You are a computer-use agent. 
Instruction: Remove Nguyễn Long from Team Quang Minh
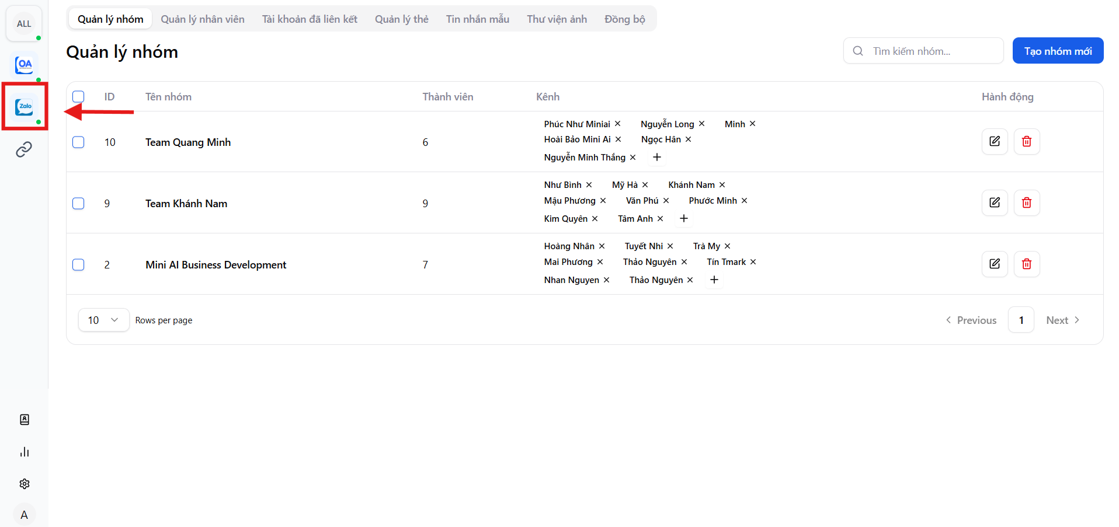click(x=701, y=124)
